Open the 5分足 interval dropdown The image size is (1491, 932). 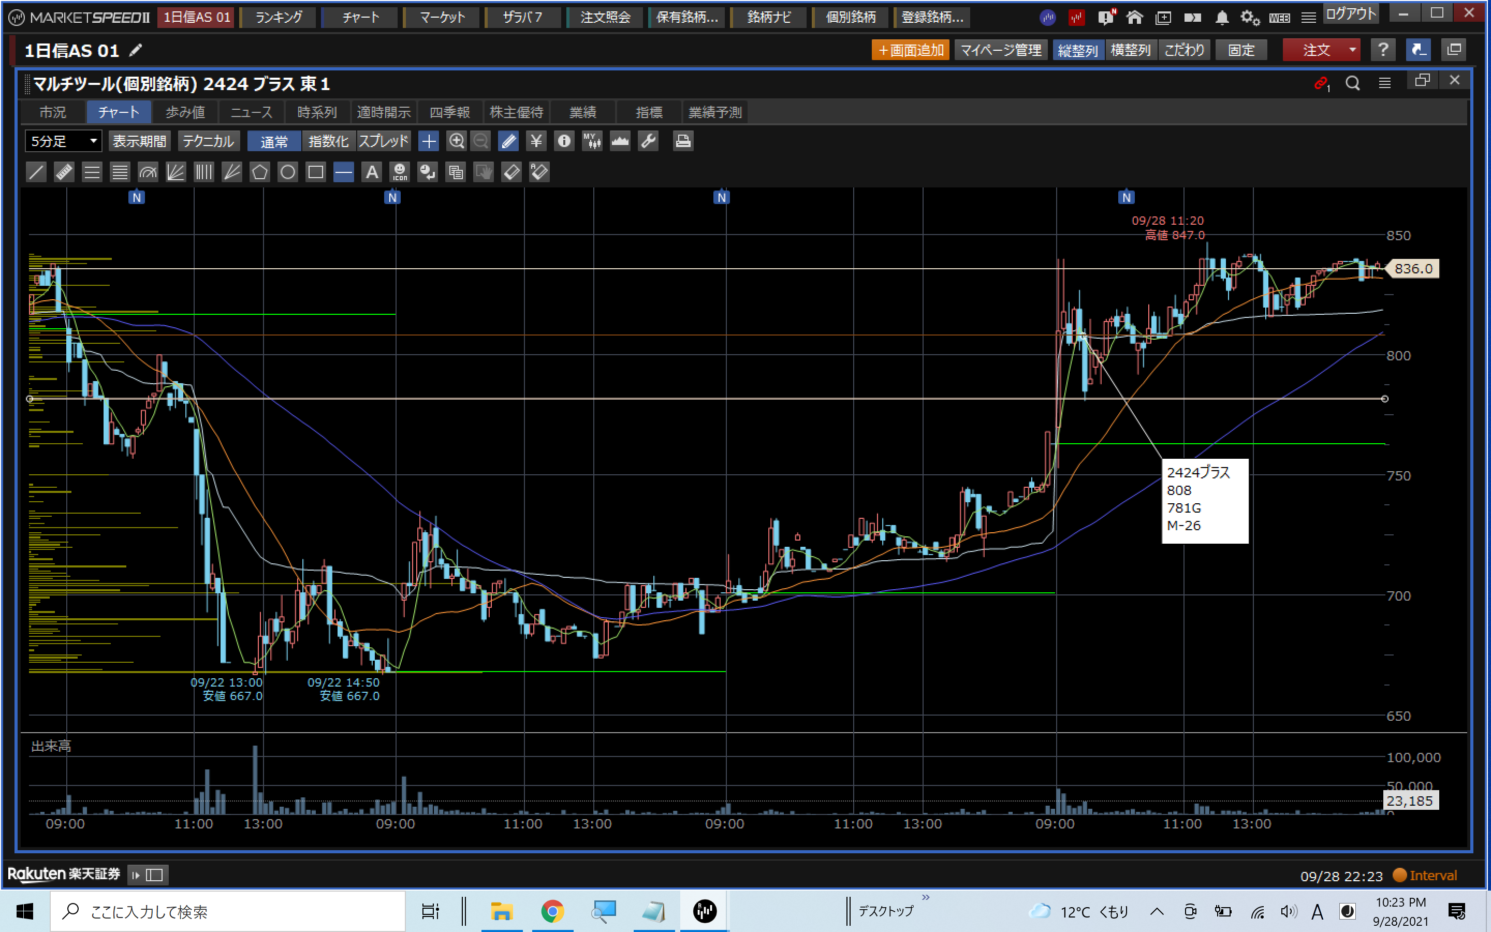pos(63,141)
